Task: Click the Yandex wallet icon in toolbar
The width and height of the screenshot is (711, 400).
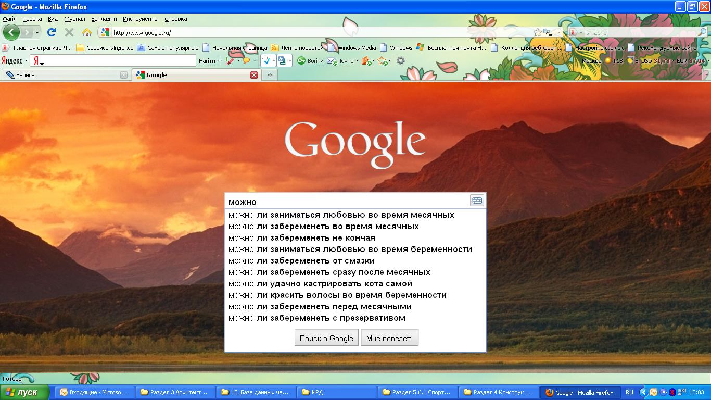Action: tap(366, 61)
